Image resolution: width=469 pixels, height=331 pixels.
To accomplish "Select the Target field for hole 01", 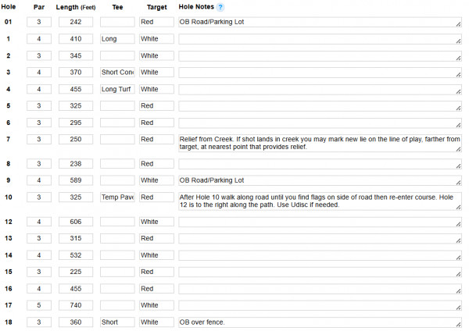I will 156,23.
